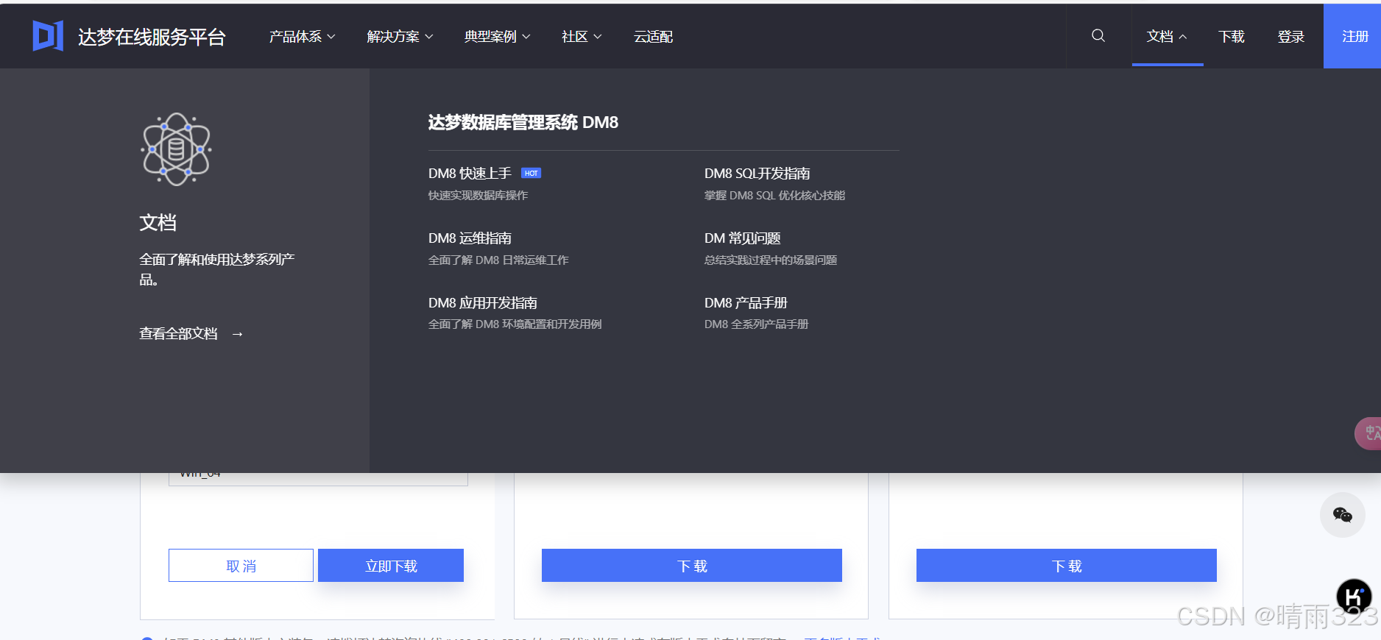Expand the 解决方案 dropdown menu

pyautogui.click(x=400, y=37)
